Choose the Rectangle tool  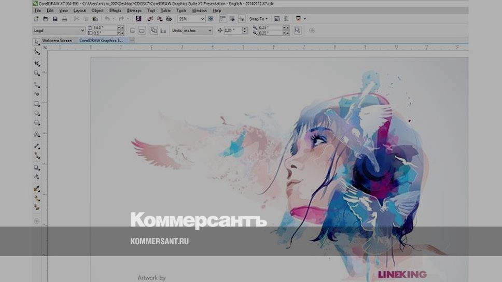point(37,104)
